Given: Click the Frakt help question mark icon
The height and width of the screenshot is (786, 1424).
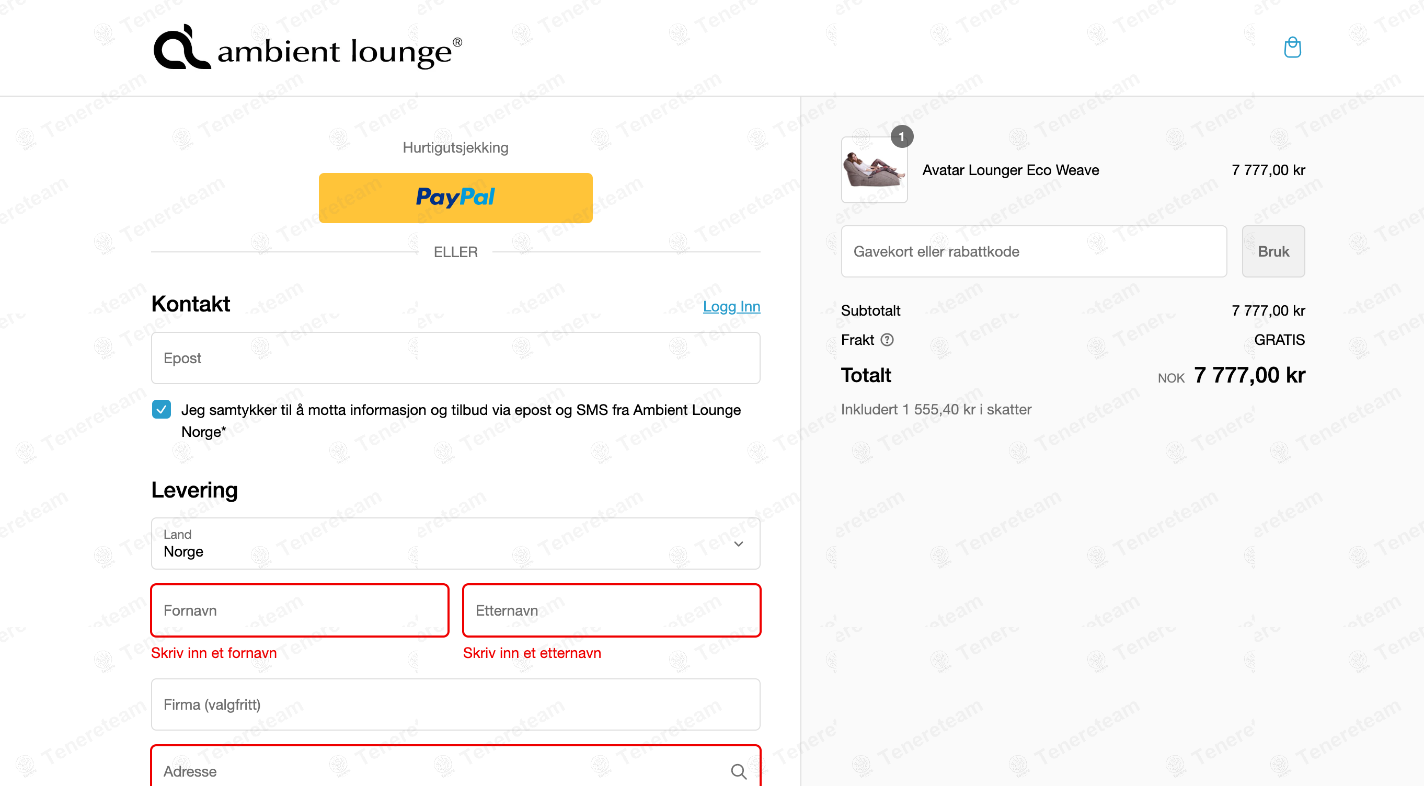Looking at the screenshot, I should 887,339.
